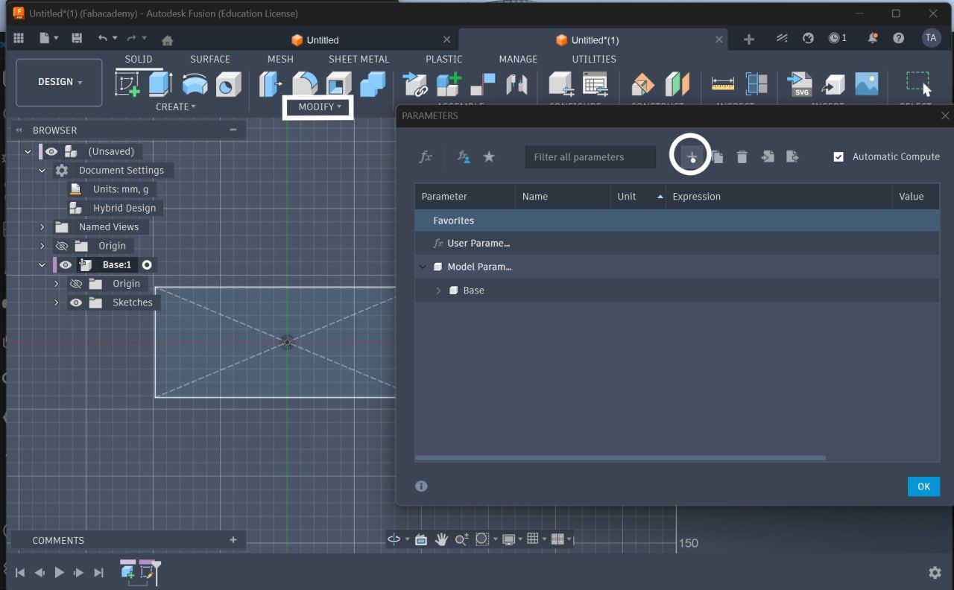Open the MODIFY dropdown menu

point(319,107)
